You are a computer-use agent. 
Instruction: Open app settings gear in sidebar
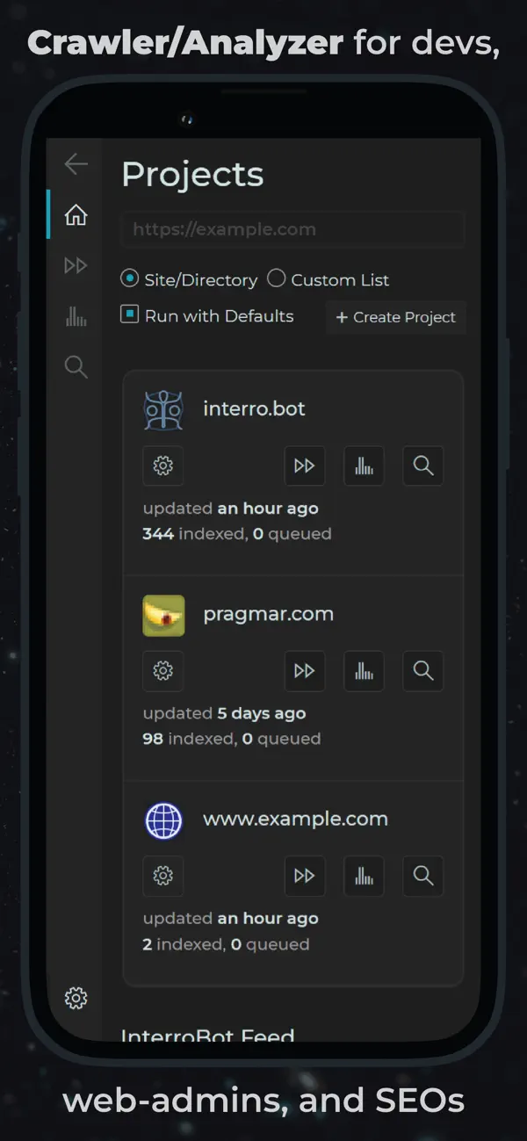76,998
